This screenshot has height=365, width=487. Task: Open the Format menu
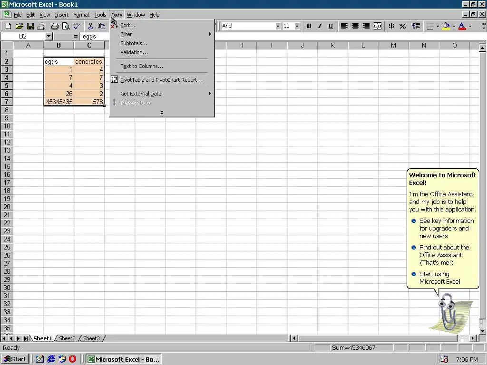(81, 15)
